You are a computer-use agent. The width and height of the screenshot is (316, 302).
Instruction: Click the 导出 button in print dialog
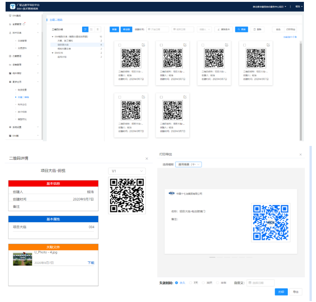[296, 292]
